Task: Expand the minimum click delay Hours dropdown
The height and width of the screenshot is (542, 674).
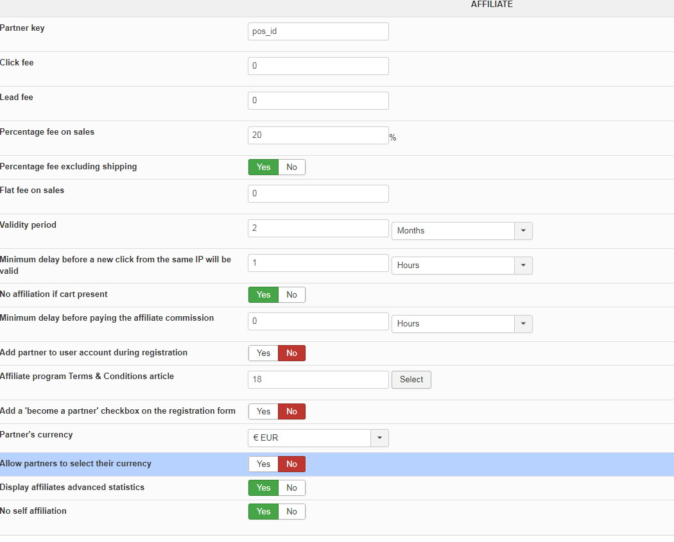Action: [x=462, y=265]
